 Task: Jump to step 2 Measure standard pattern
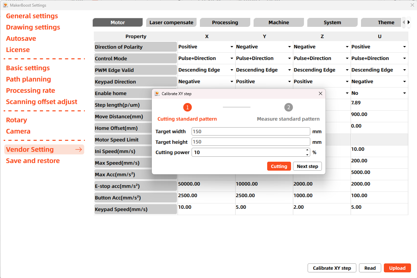pos(288,107)
